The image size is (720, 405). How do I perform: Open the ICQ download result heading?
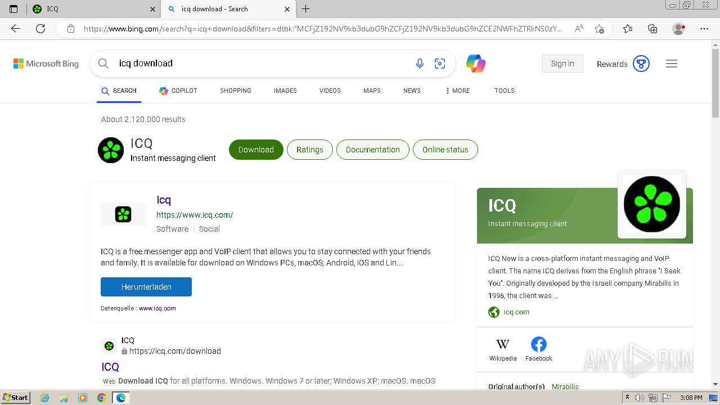(110, 367)
